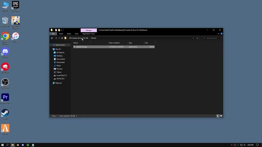This screenshot has height=147, width=262.
Task: Go up one folder level
Action: 62,38
